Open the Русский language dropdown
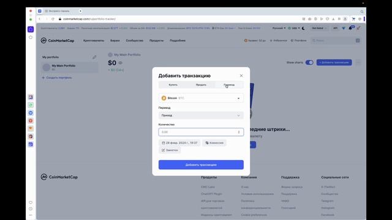Image resolution: width=392 pixels, height=220 pixels. point(279,28)
